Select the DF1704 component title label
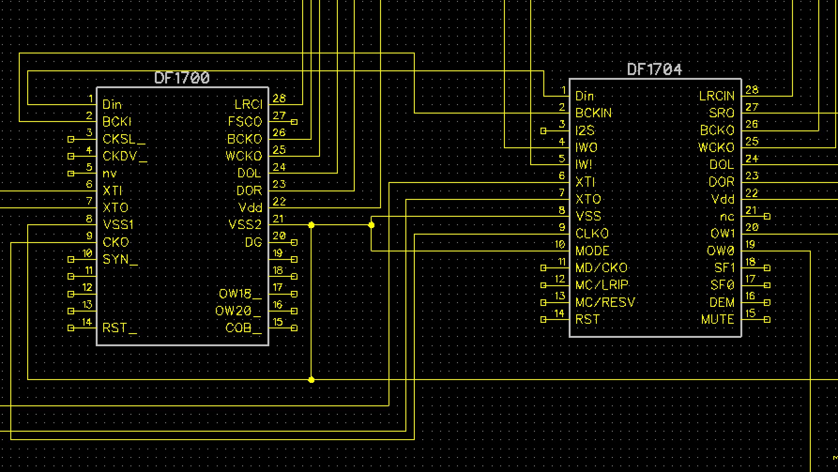 tap(655, 69)
